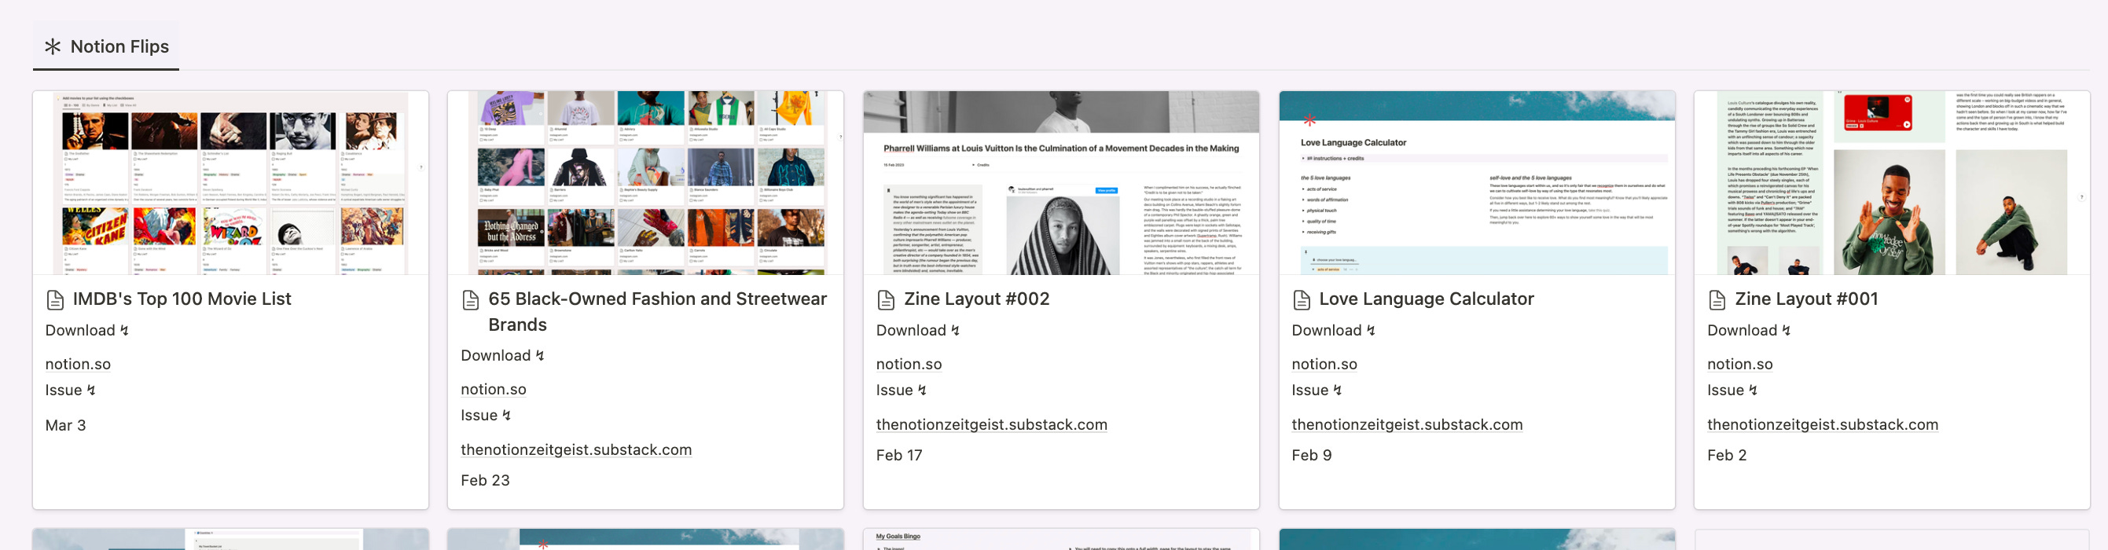Open IMDB's Top 100 Movie List title

pyautogui.click(x=182, y=299)
